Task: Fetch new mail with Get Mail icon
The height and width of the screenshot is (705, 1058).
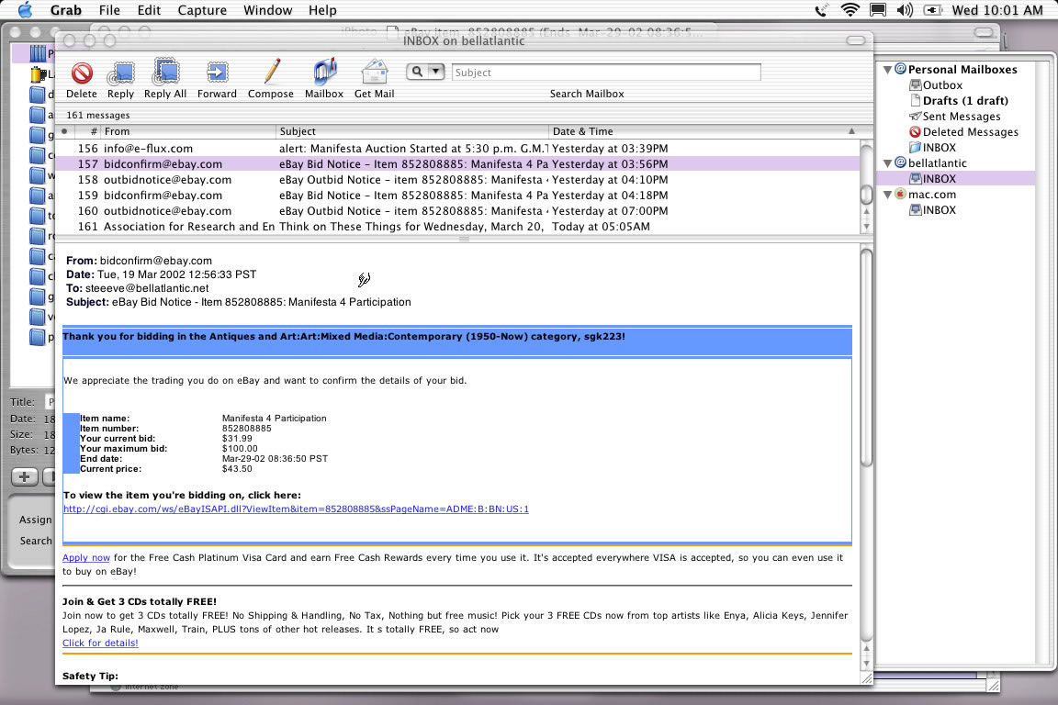Action: pos(375,73)
